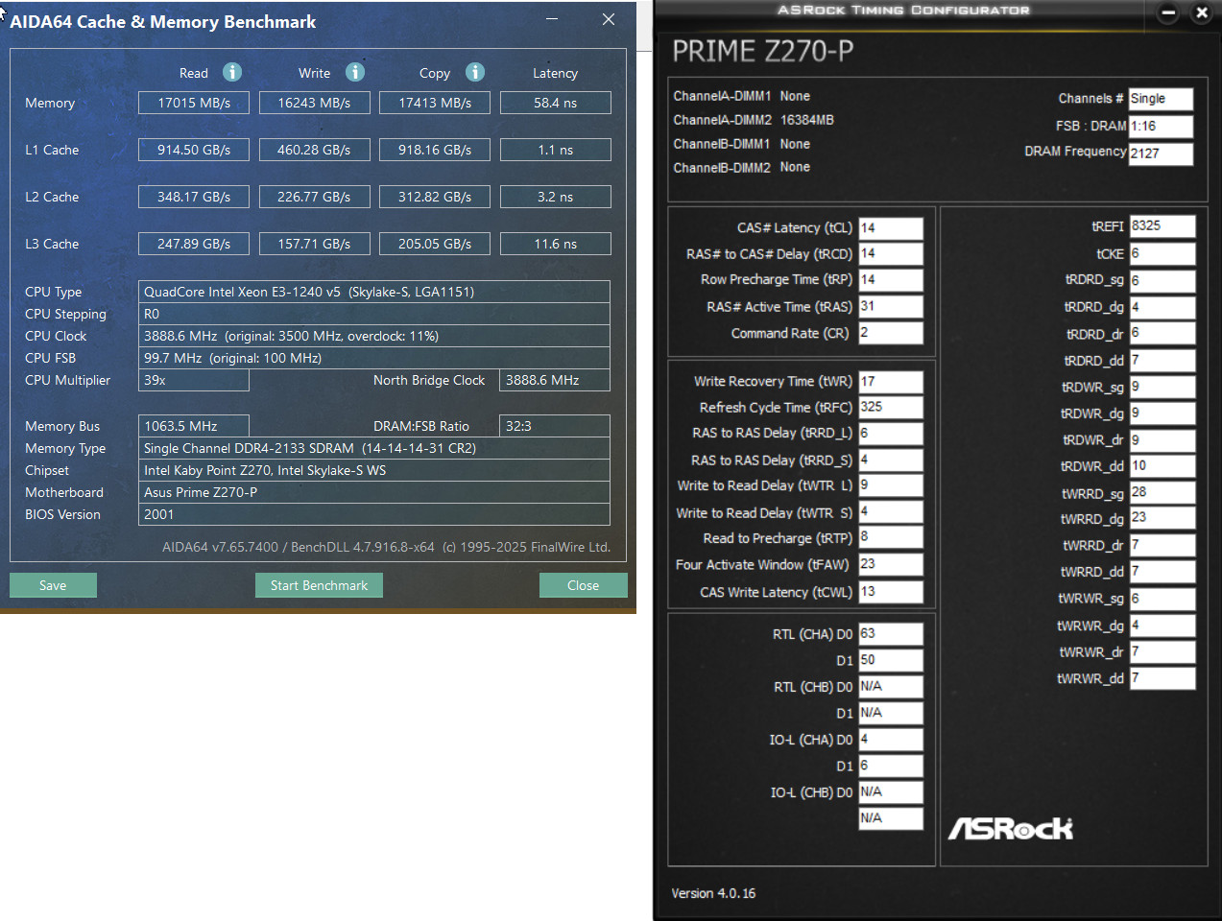Click the RAS# to CAS# Delay (tRCD) field
1222x921 pixels.
point(891,254)
